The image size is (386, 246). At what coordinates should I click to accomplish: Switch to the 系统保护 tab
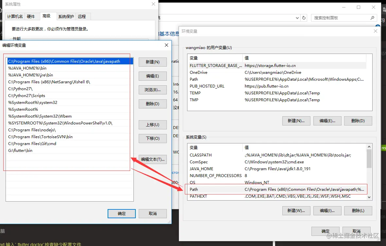66,16
